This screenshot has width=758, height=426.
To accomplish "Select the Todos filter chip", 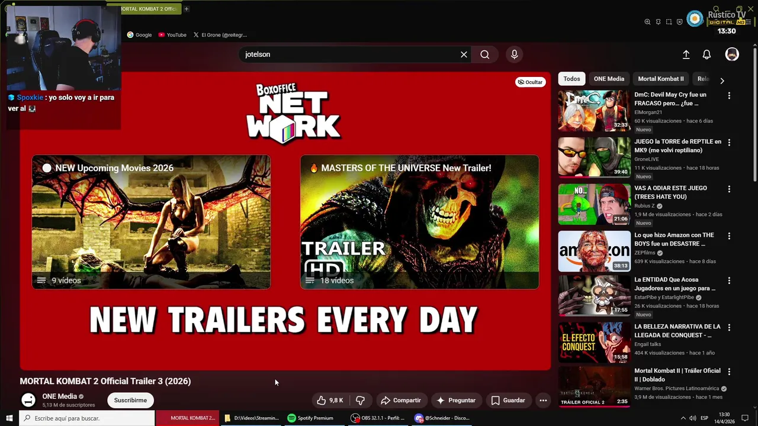I will pos(571,79).
